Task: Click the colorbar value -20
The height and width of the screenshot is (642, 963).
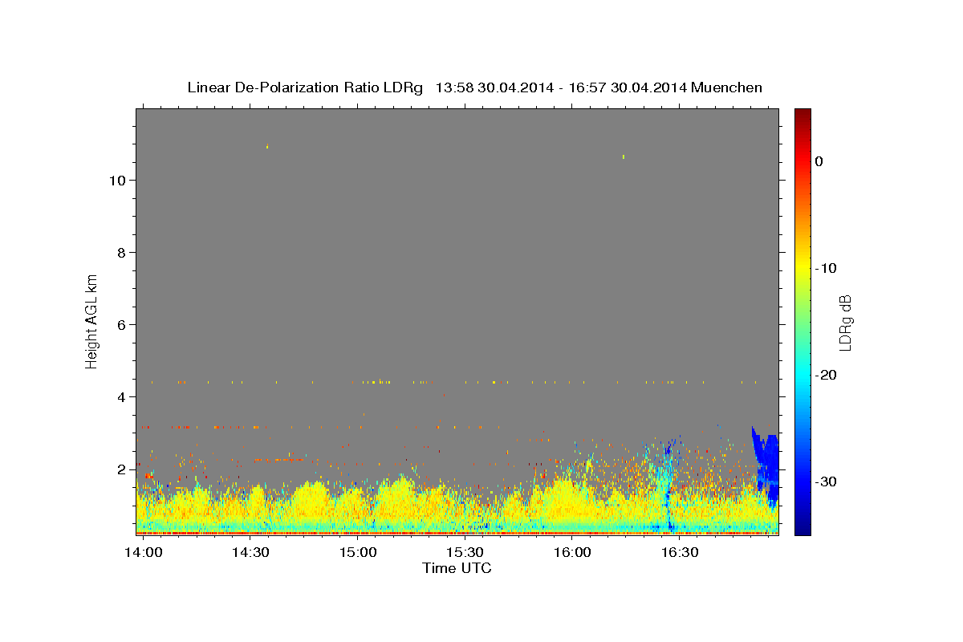Action: [827, 375]
